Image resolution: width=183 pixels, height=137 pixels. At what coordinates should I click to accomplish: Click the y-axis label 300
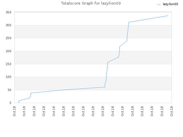(x=9, y=25)
